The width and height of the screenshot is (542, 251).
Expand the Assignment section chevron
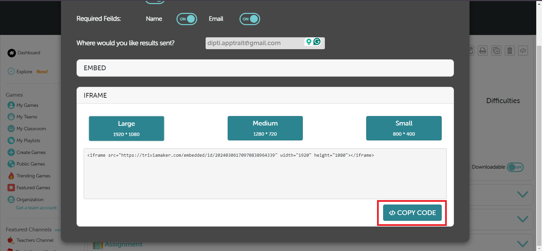tap(523, 244)
